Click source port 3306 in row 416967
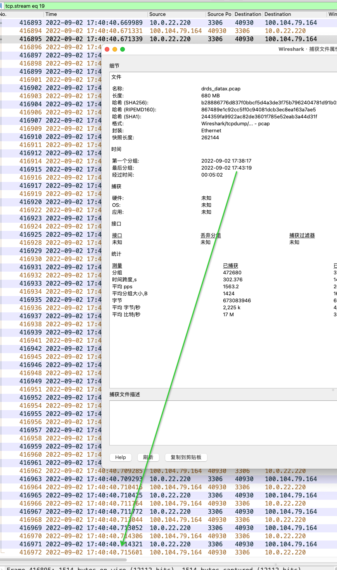This screenshot has width=337, height=570. pos(215,512)
